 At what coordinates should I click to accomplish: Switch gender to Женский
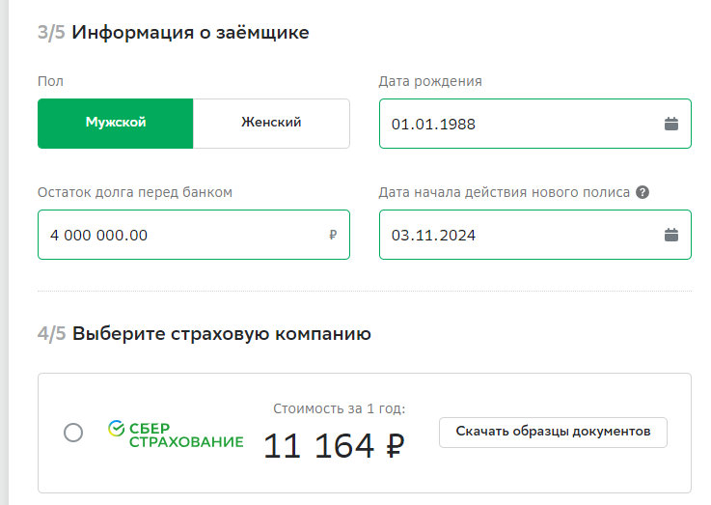tap(271, 124)
